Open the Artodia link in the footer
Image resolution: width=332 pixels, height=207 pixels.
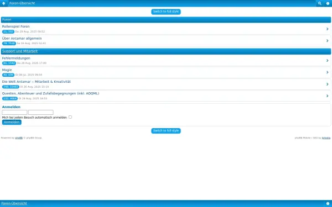[326, 138]
